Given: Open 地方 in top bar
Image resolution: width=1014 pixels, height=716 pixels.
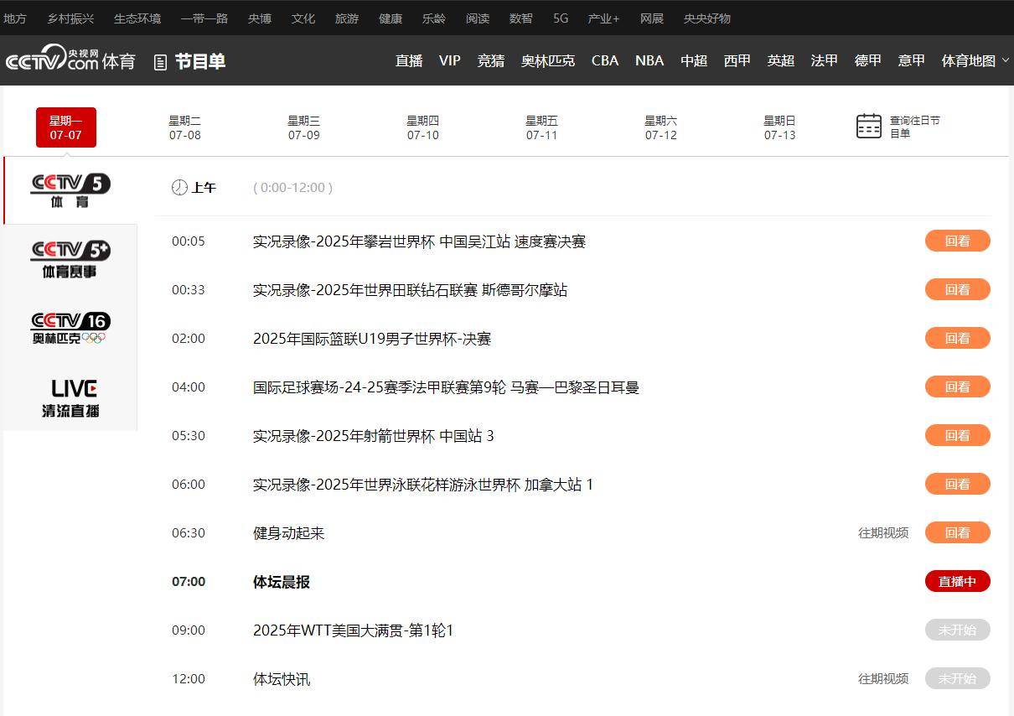Looking at the screenshot, I should click(15, 18).
